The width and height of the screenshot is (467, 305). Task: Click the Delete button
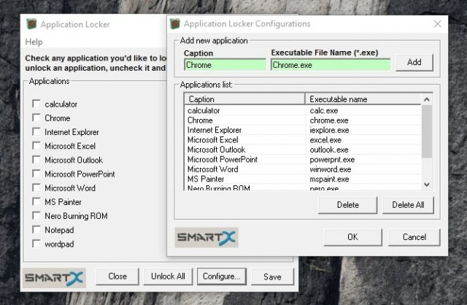click(x=347, y=205)
